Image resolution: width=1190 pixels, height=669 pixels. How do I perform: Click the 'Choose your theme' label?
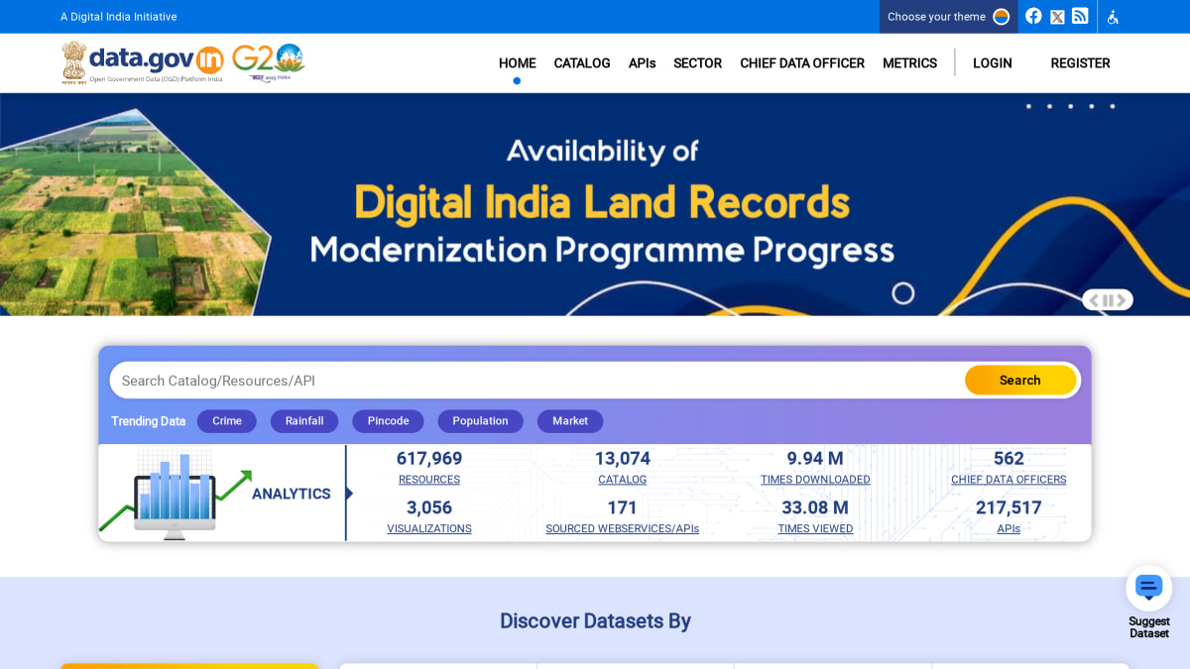click(x=936, y=17)
